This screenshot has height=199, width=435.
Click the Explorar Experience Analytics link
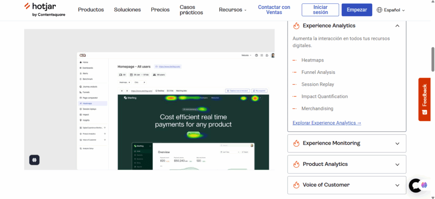[327, 123]
